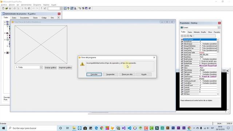Click the Propiedades list vertical scrollbar
This screenshot has width=233, height=131.
[x=218, y=67]
